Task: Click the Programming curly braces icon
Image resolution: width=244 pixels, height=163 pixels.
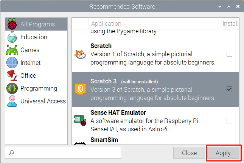Action: [x=12, y=88]
